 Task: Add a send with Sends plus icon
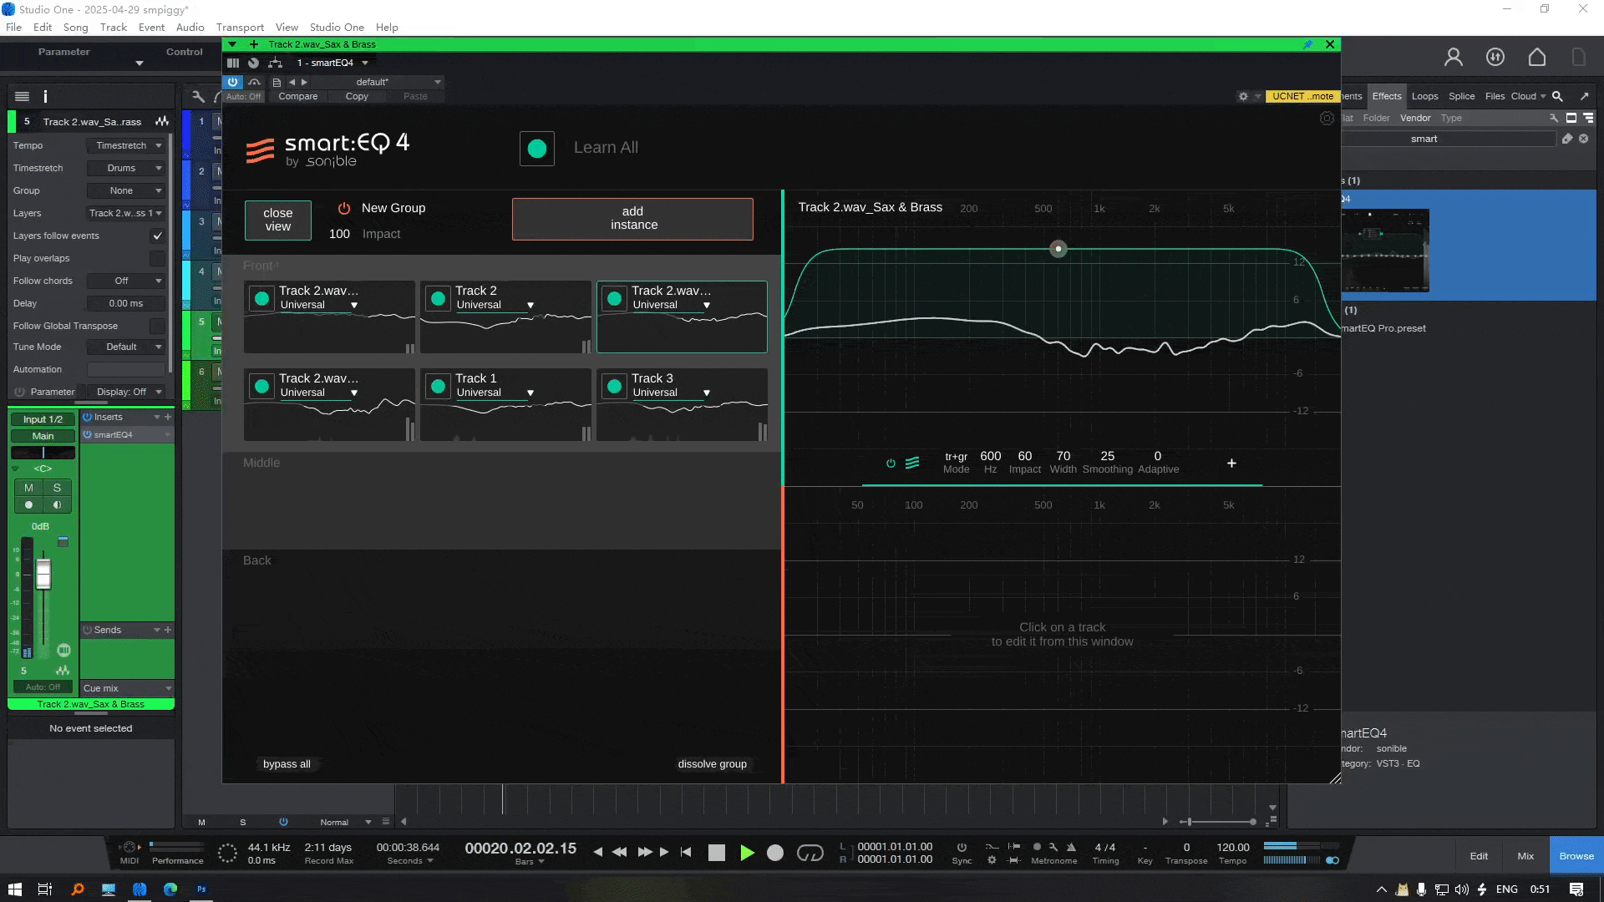pyautogui.click(x=168, y=630)
